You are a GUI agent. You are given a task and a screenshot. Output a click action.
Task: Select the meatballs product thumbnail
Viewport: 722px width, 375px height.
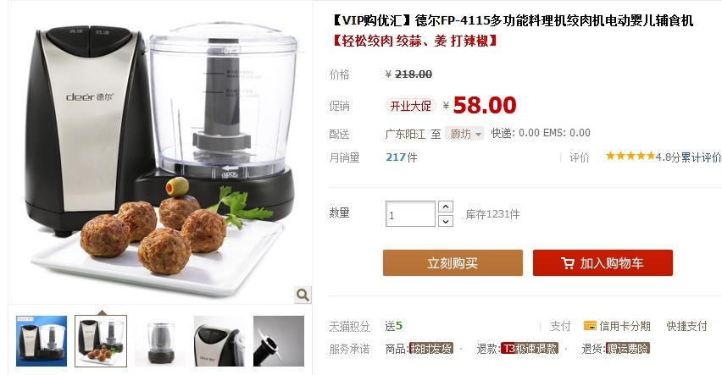pyautogui.click(x=101, y=341)
